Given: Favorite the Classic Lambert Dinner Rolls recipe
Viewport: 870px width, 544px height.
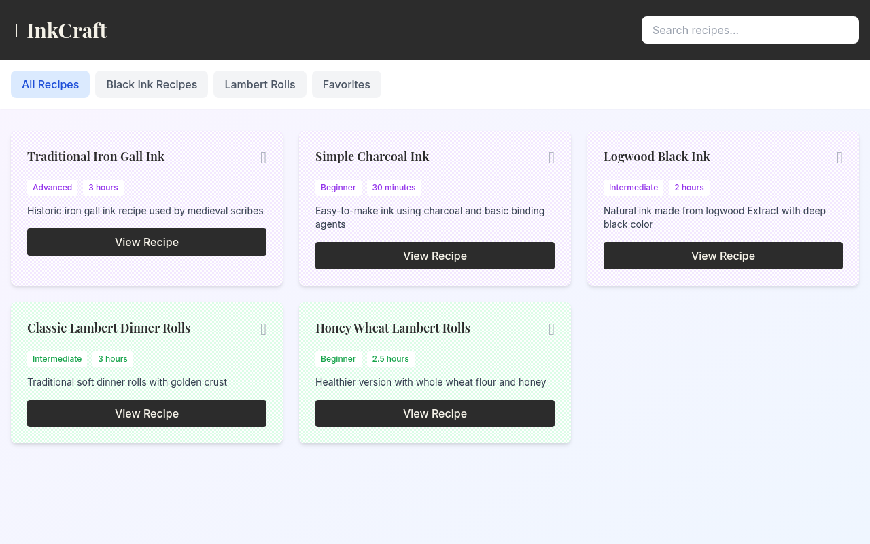Looking at the screenshot, I should click(263, 329).
